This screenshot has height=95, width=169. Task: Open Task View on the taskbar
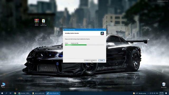[x=11, y=93]
